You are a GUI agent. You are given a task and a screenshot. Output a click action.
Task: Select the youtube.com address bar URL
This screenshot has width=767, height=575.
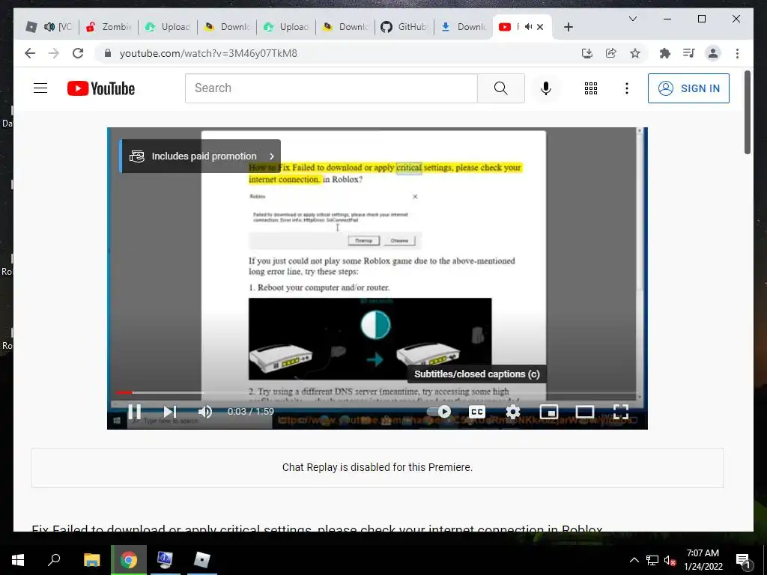pos(208,53)
